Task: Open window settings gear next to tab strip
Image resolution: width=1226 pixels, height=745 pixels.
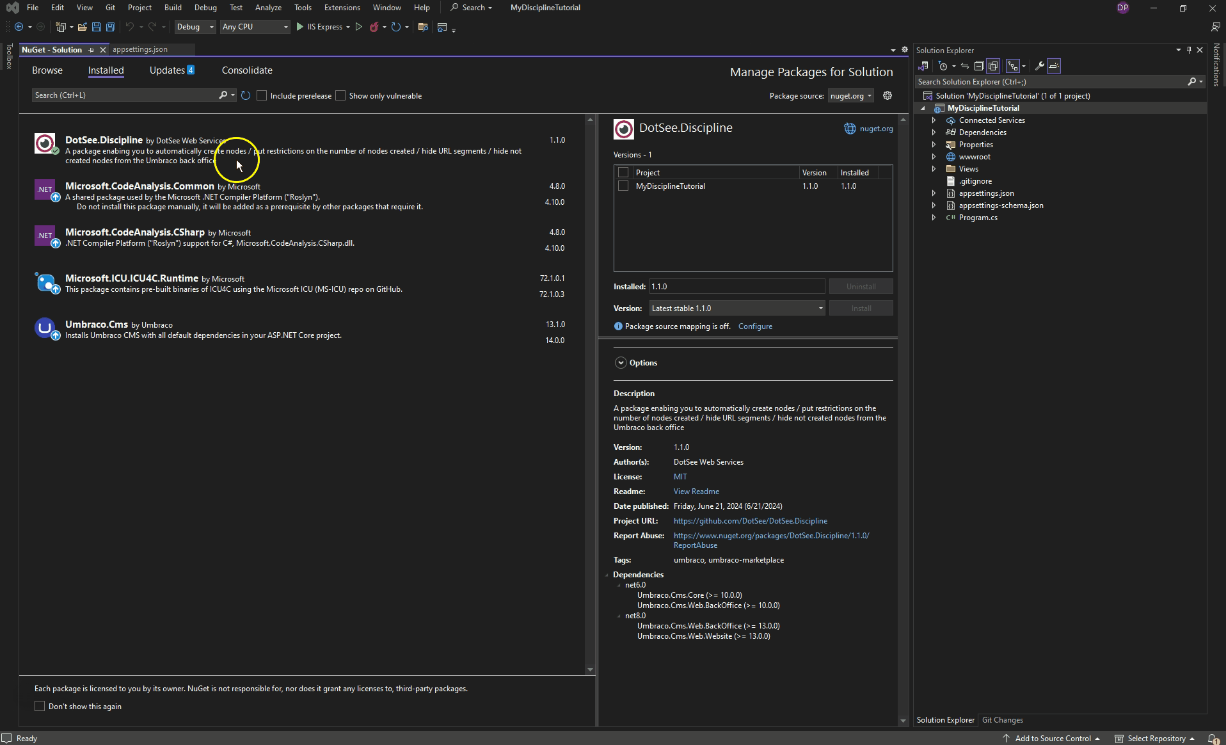Action: (x=905, y=49)
